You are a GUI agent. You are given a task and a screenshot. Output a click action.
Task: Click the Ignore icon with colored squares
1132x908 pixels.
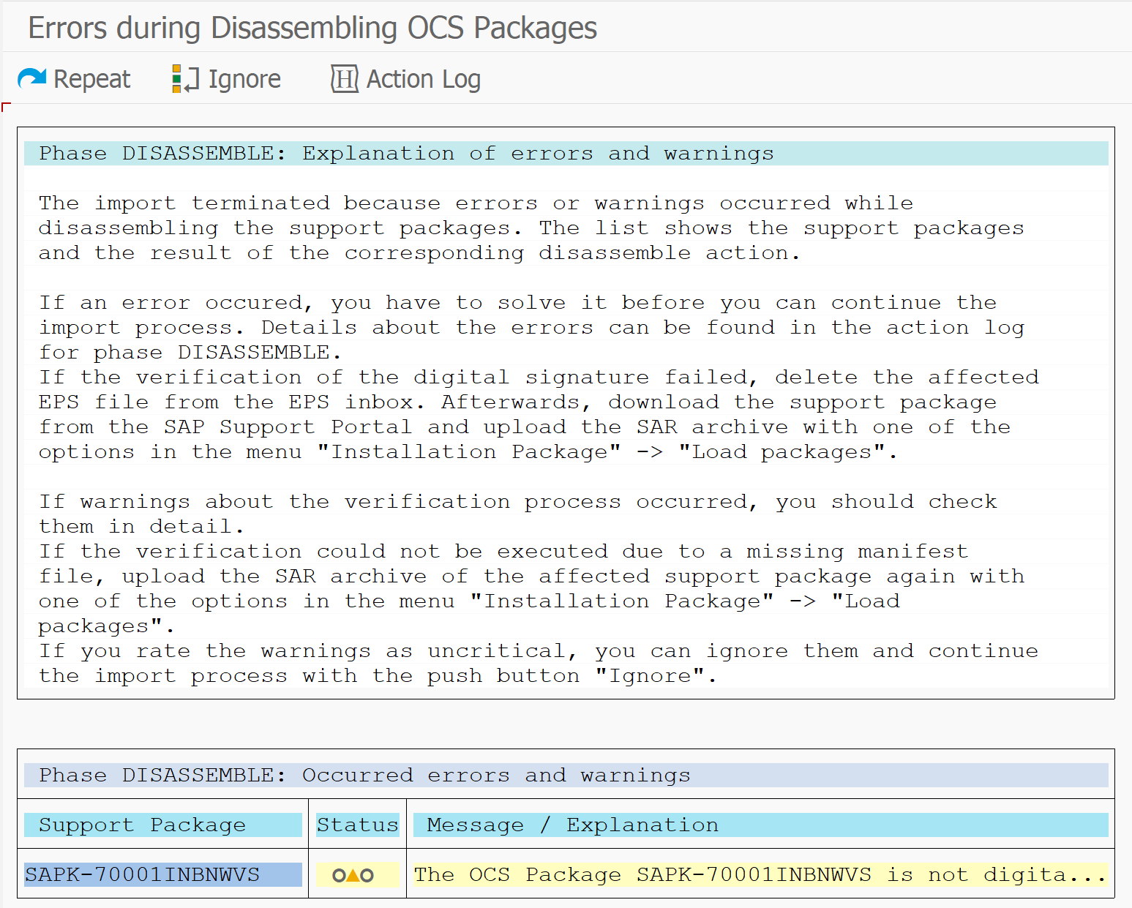coord(184,79)
